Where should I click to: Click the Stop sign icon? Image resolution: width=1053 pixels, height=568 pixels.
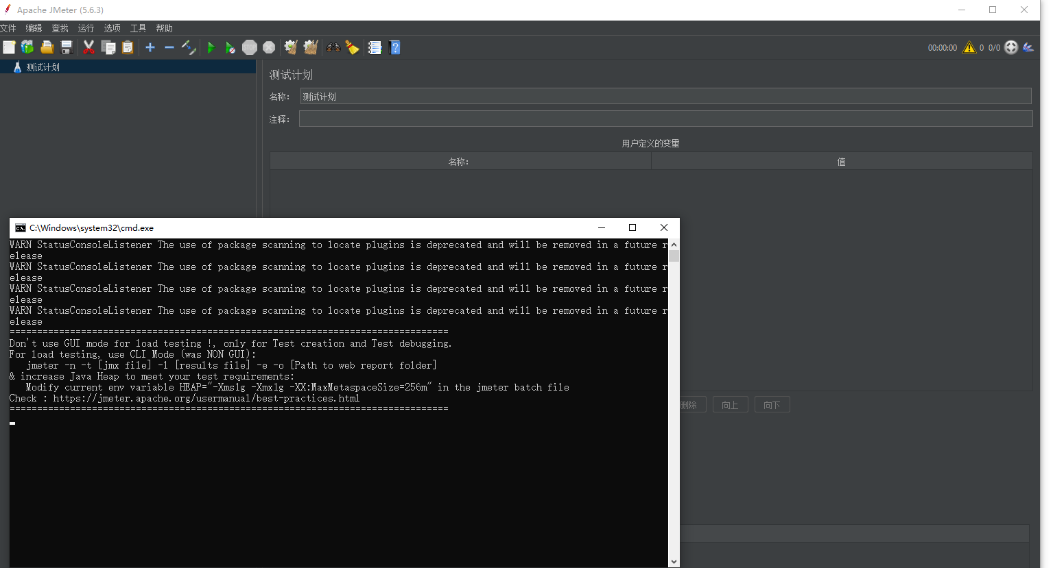pos(250,47)
